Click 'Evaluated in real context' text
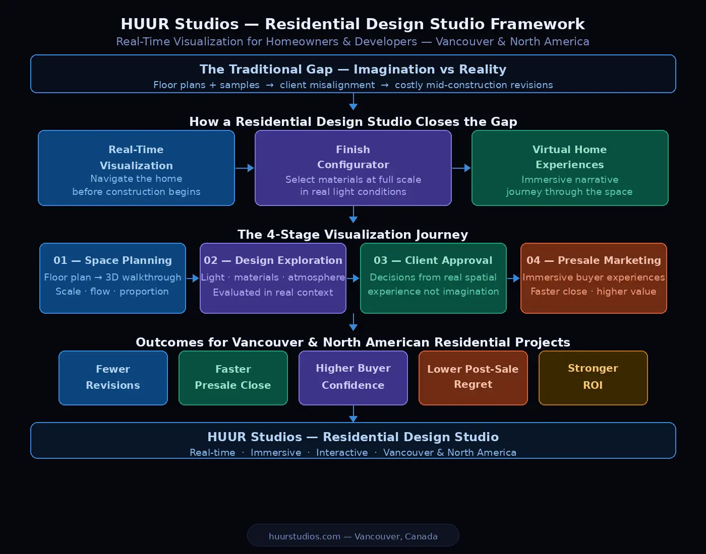Image resolution: width=706 pixels, height=554 pixels. click(273, 292)
